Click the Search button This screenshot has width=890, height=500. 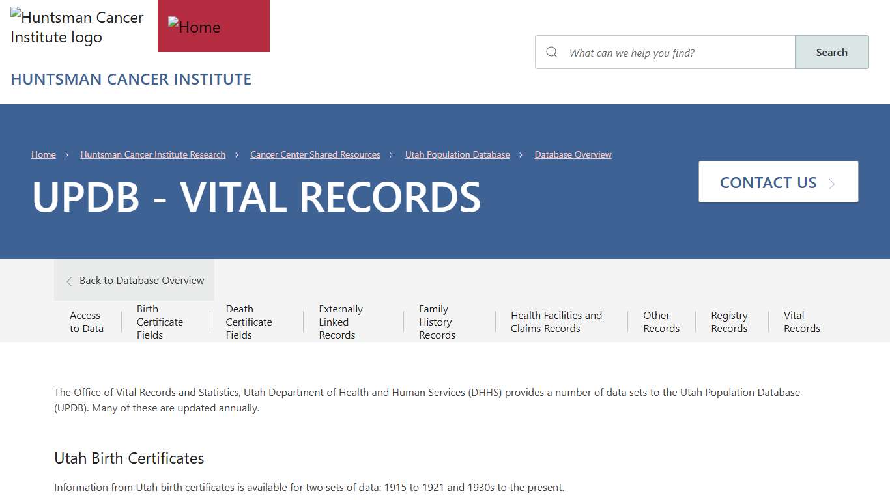point(831,52)
